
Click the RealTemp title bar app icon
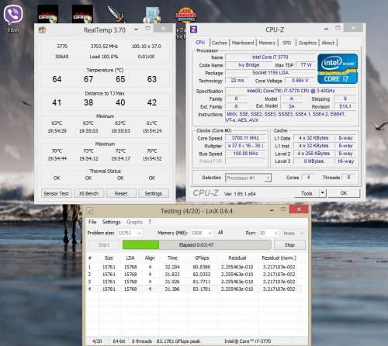click(x=42, y=29)
